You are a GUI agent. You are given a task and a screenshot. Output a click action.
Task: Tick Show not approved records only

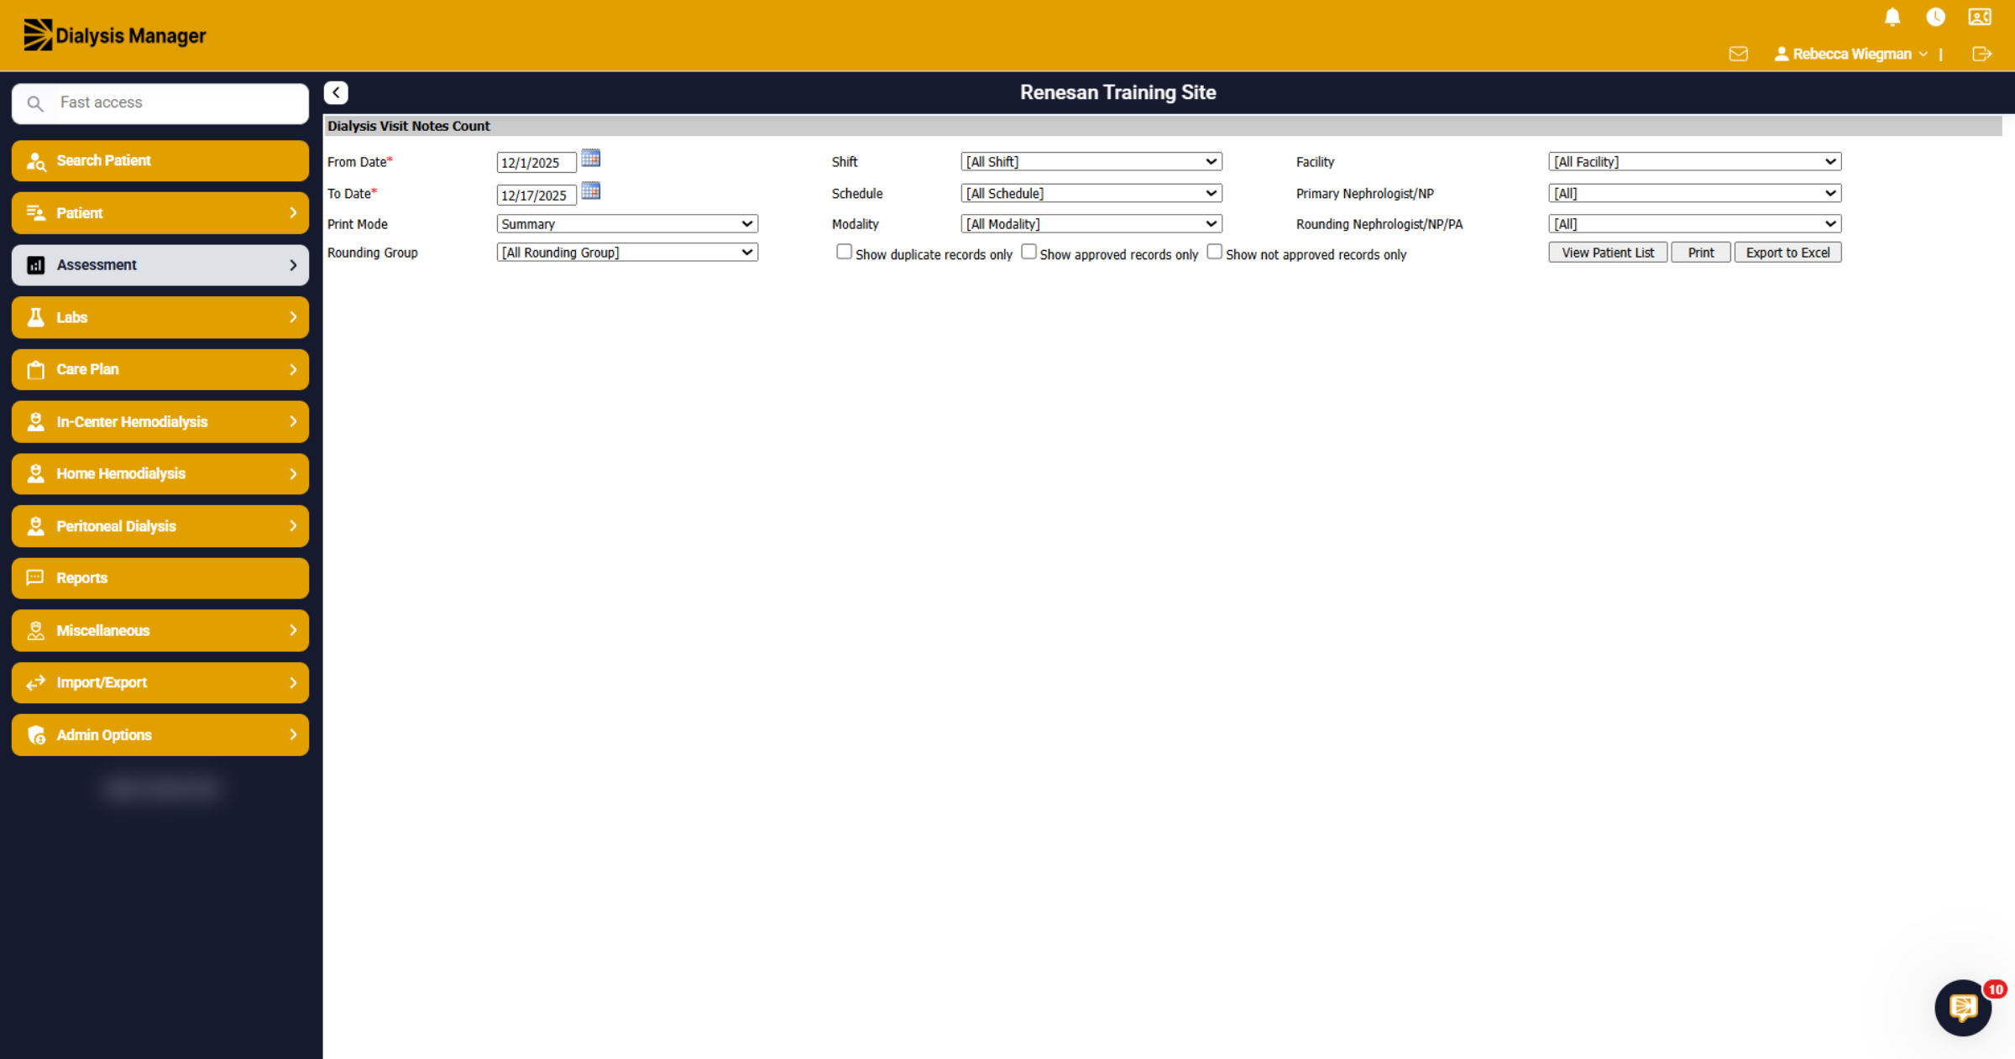[x=1214, y=252]
